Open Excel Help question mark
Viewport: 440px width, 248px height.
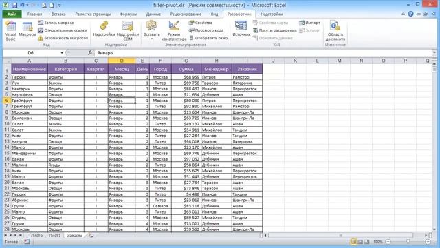[x=410, y=14]
